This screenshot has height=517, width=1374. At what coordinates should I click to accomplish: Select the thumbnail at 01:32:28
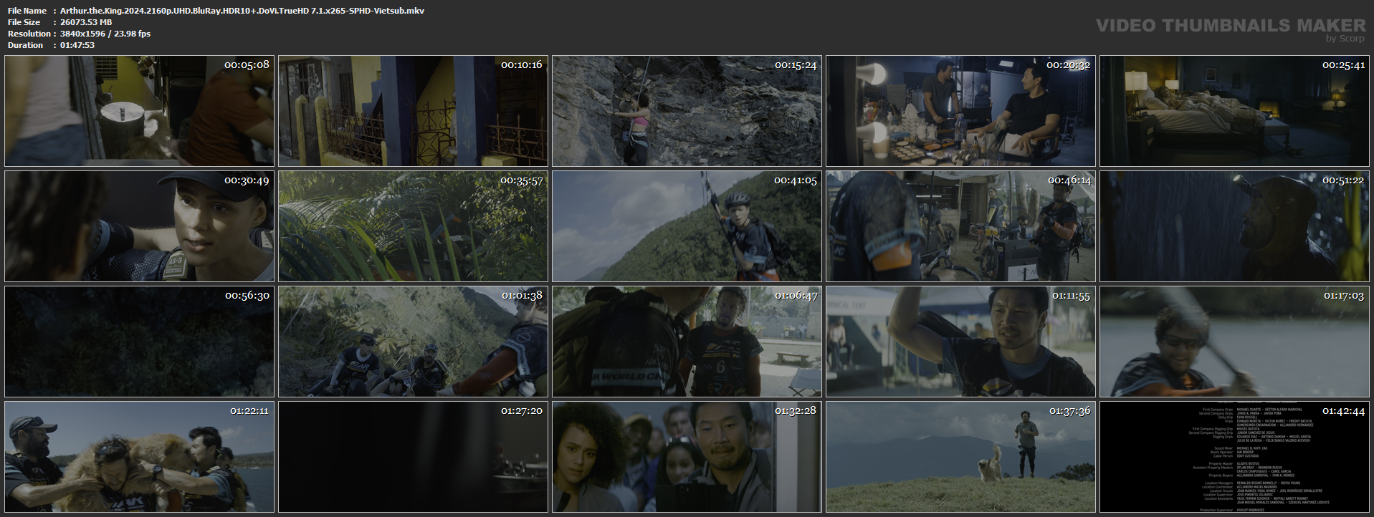[687, 457]
